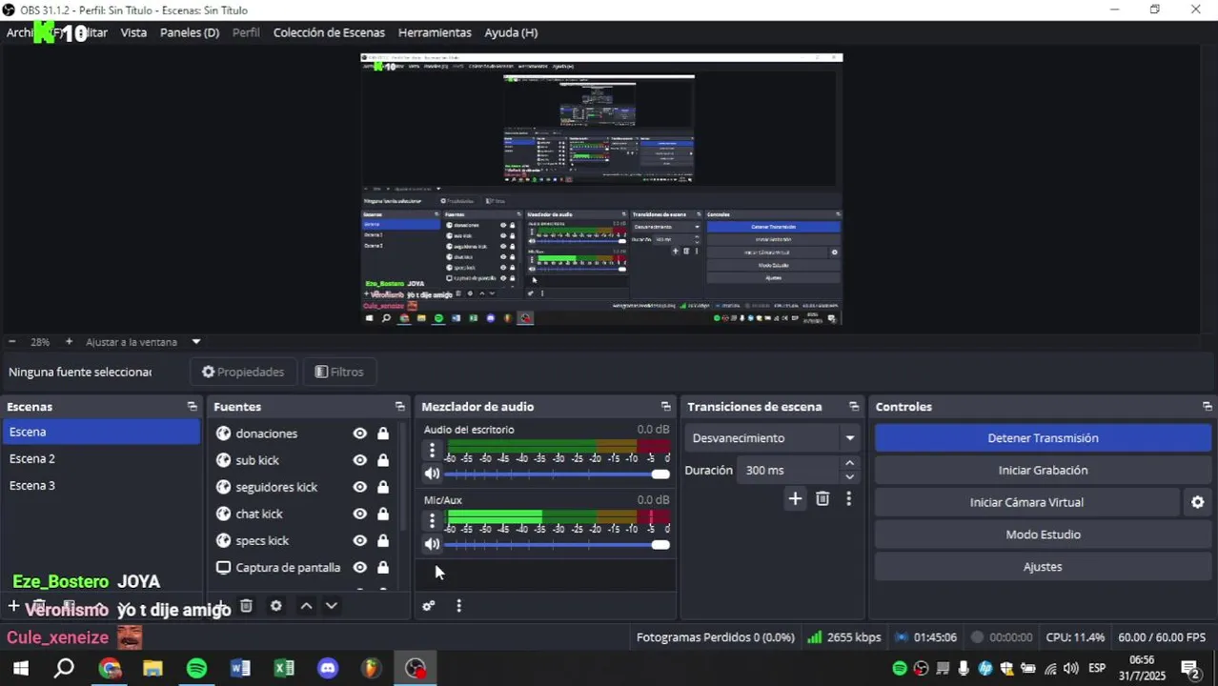This screenshot has height=686, width=1218.
Task: Move selected source down
Action: click(x=332, y=606)
